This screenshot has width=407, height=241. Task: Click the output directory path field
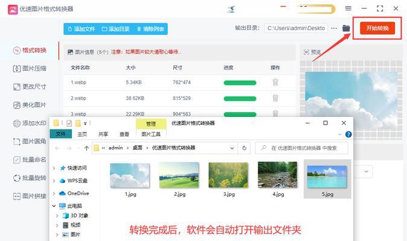[x=296, y=28]
